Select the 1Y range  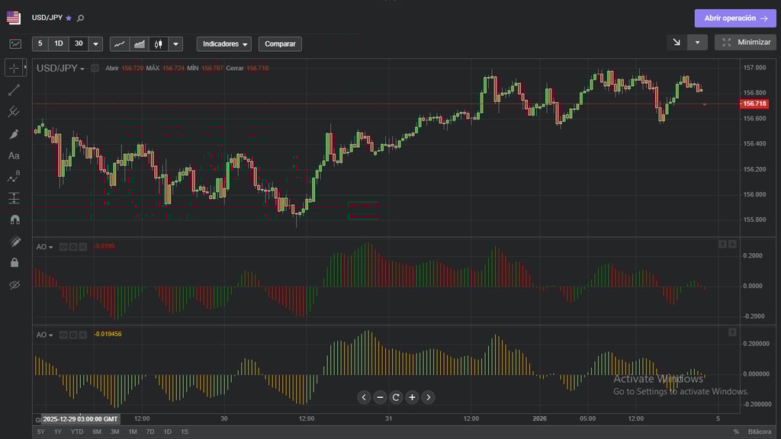pyautogui.click(x=58, y=432)
